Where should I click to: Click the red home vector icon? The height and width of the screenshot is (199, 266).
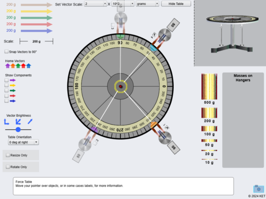pos(23,66)
